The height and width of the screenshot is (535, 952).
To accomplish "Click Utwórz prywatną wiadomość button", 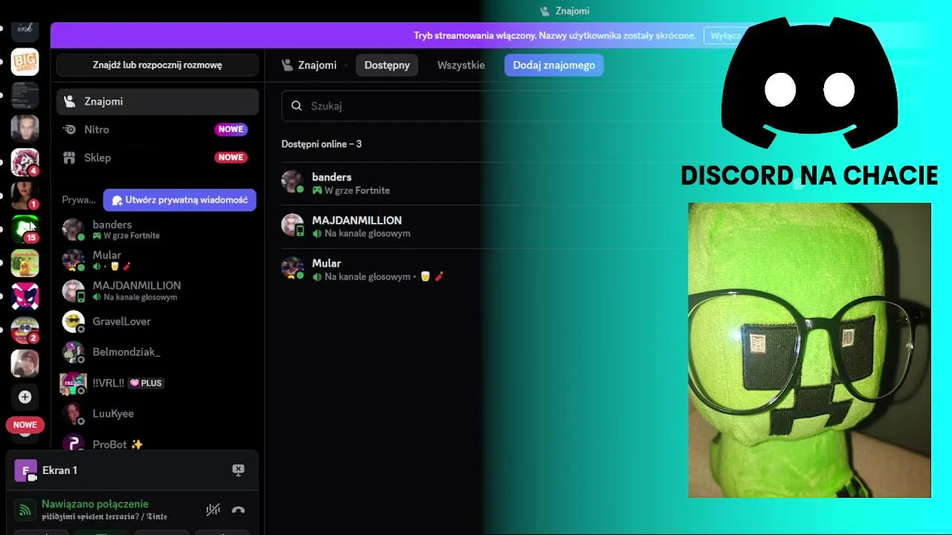I will [179, 200].
